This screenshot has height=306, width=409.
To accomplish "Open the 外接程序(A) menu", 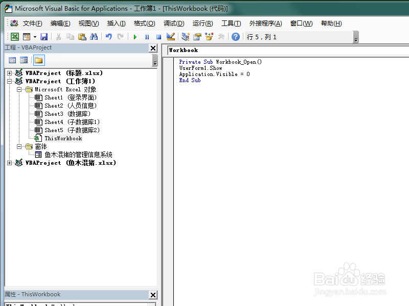I will tap(265, 23).
